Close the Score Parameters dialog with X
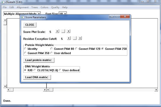161x107 pixels. point(125,17)
